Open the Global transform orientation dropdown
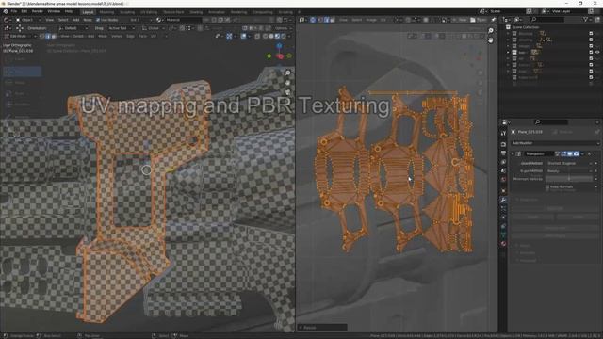The width and height of the screenshot is (603, 339). coord(153,28)
